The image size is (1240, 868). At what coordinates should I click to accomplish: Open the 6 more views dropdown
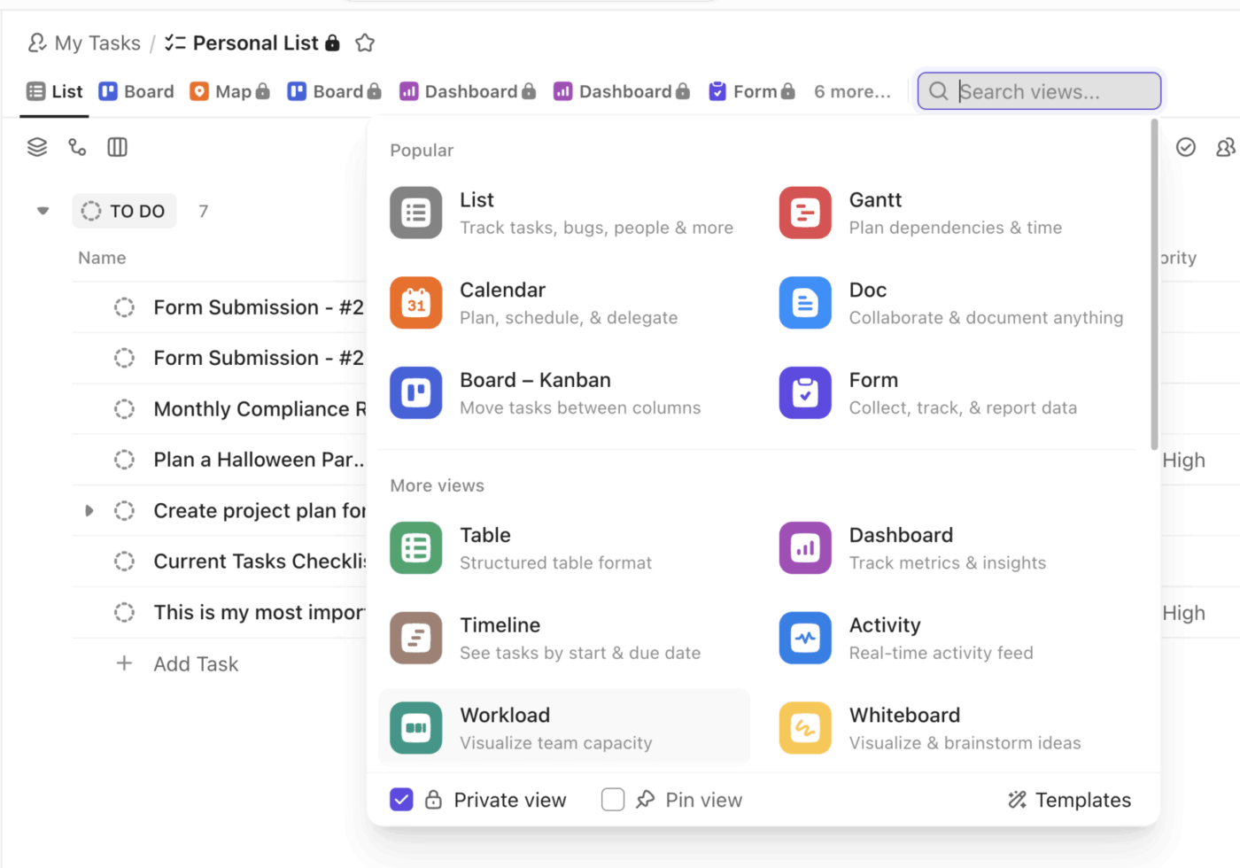coord(852,91)
